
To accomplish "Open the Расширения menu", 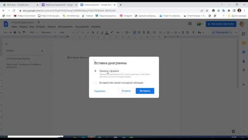I will click(x=82, y=27).
